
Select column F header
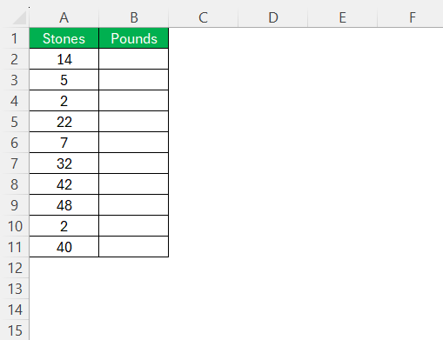(411, 17)
